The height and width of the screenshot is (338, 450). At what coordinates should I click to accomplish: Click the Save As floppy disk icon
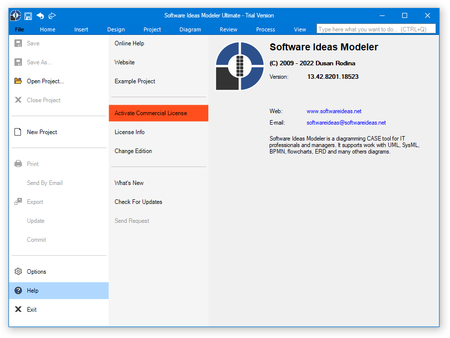(18, 62)
